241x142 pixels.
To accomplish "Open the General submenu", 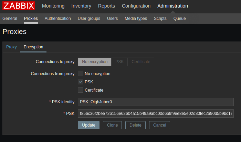I will tap(10, 19).
